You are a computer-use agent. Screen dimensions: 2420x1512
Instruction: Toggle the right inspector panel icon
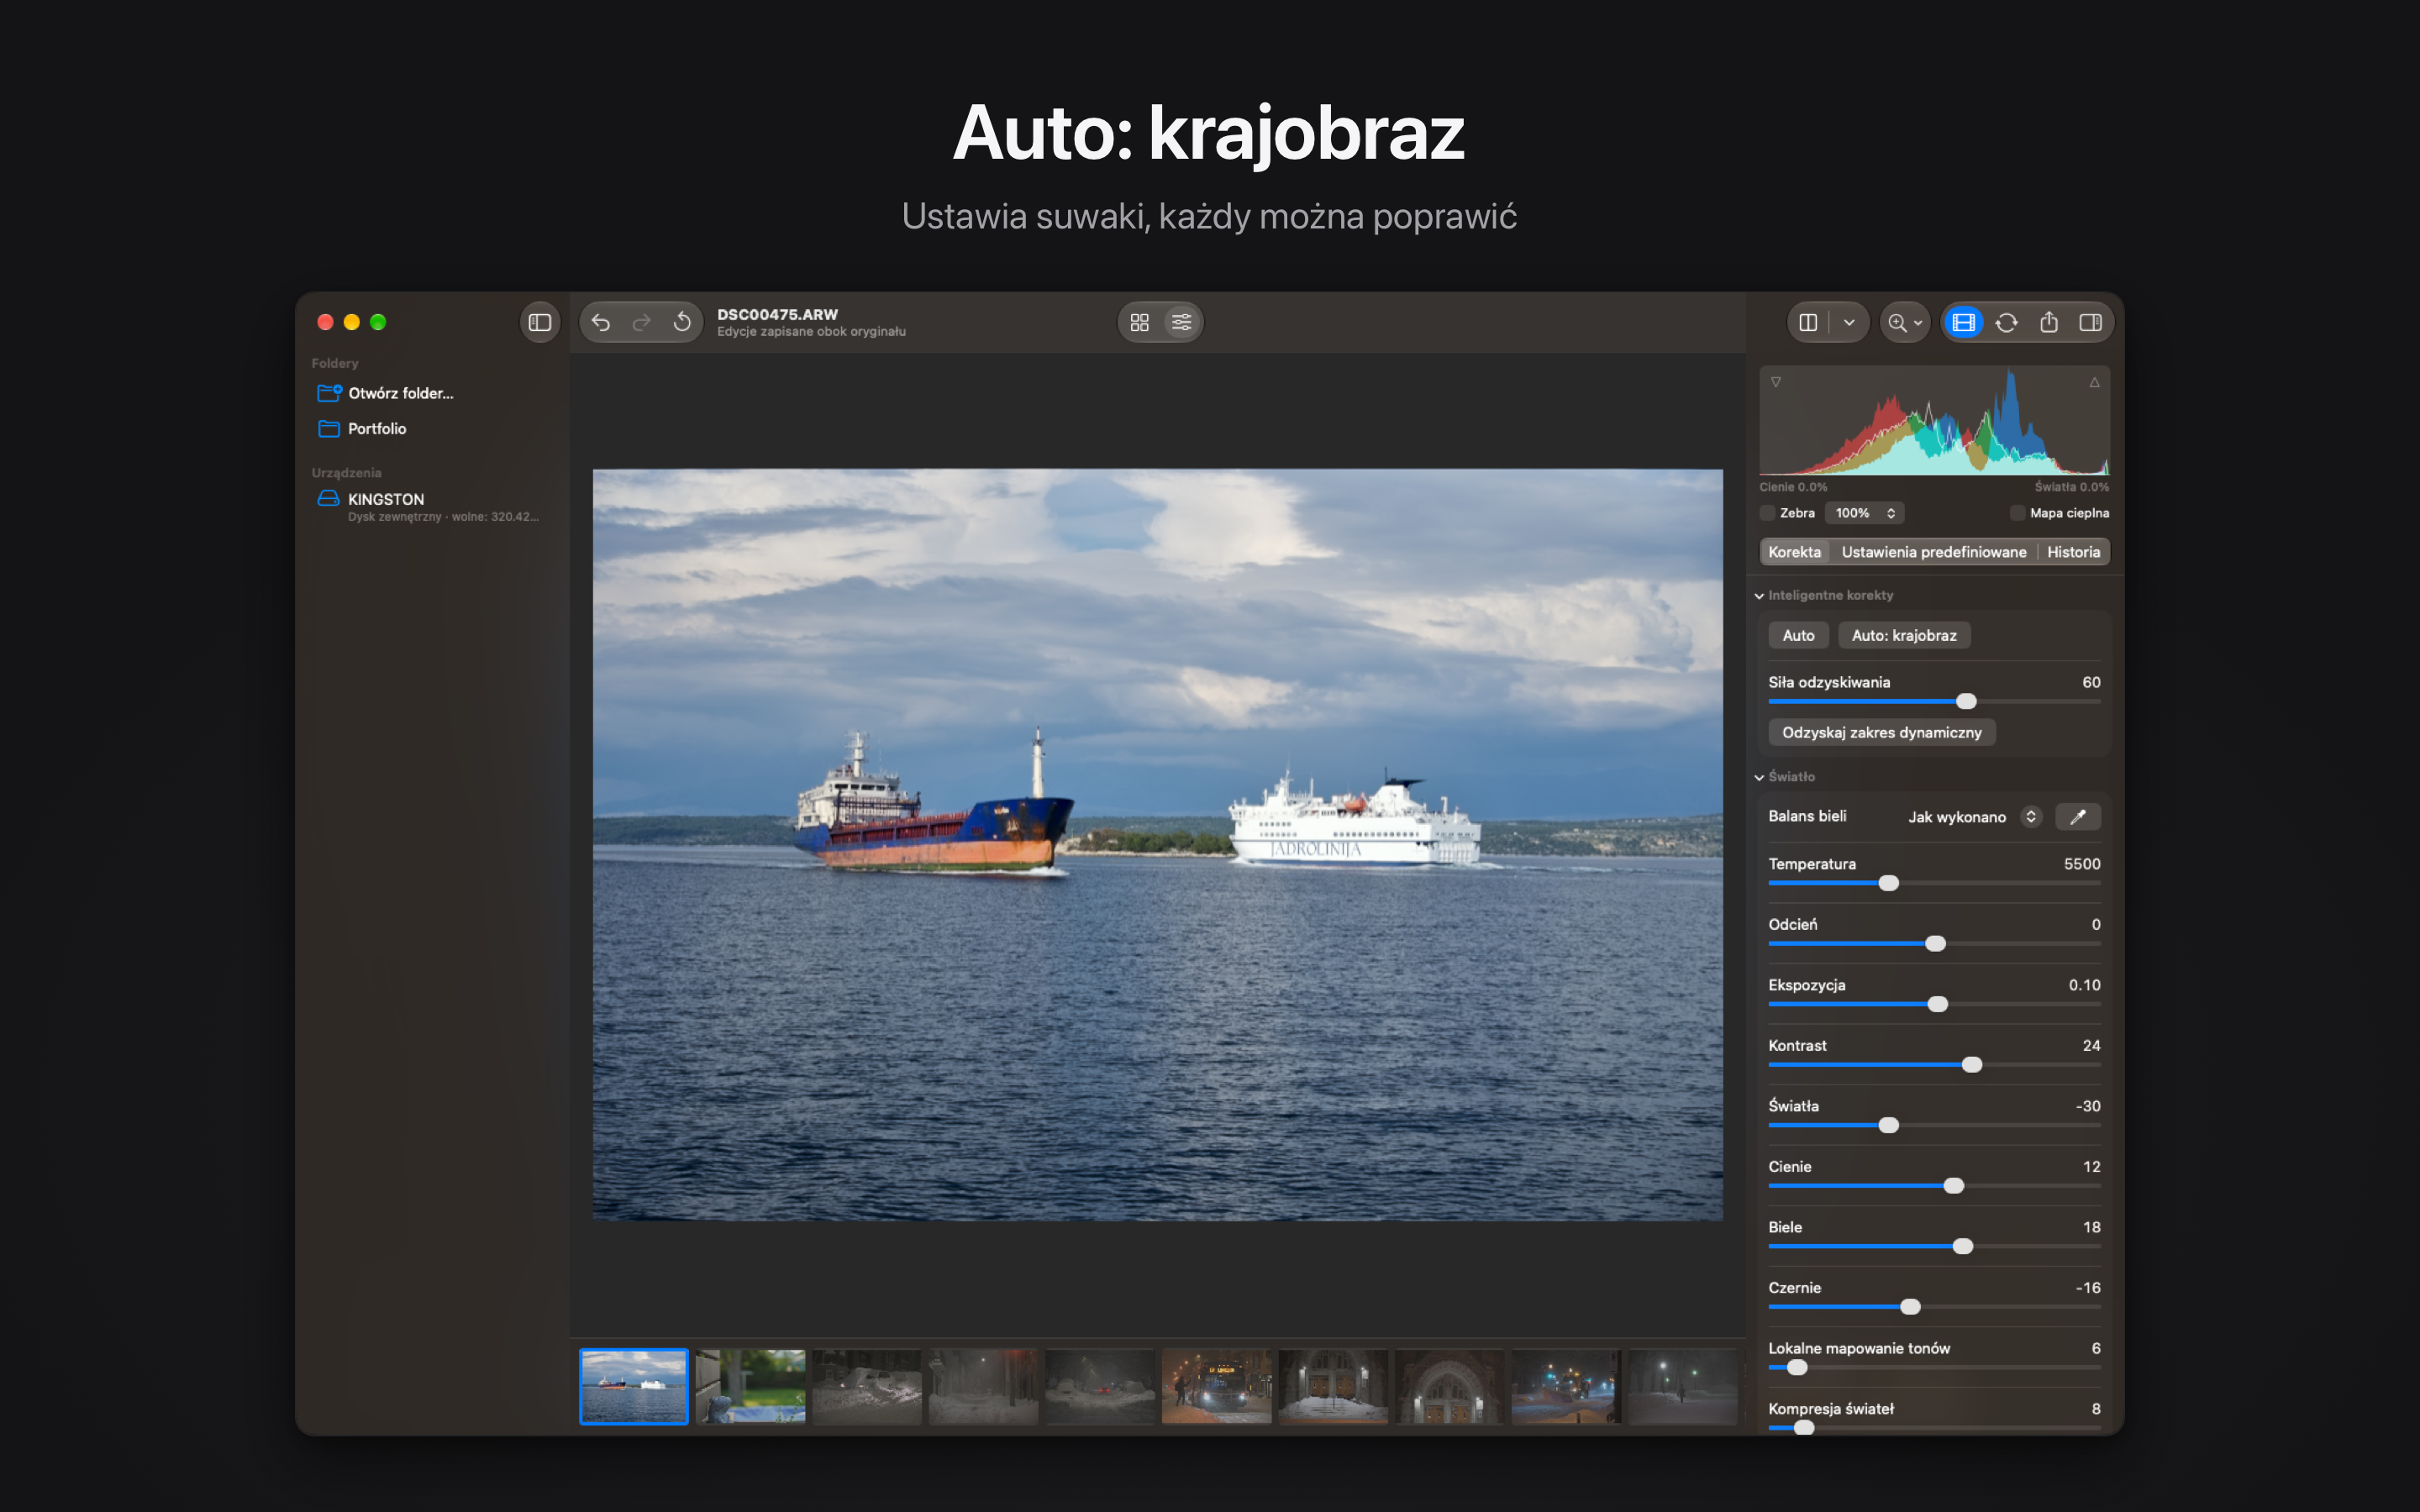(2090, 322)
